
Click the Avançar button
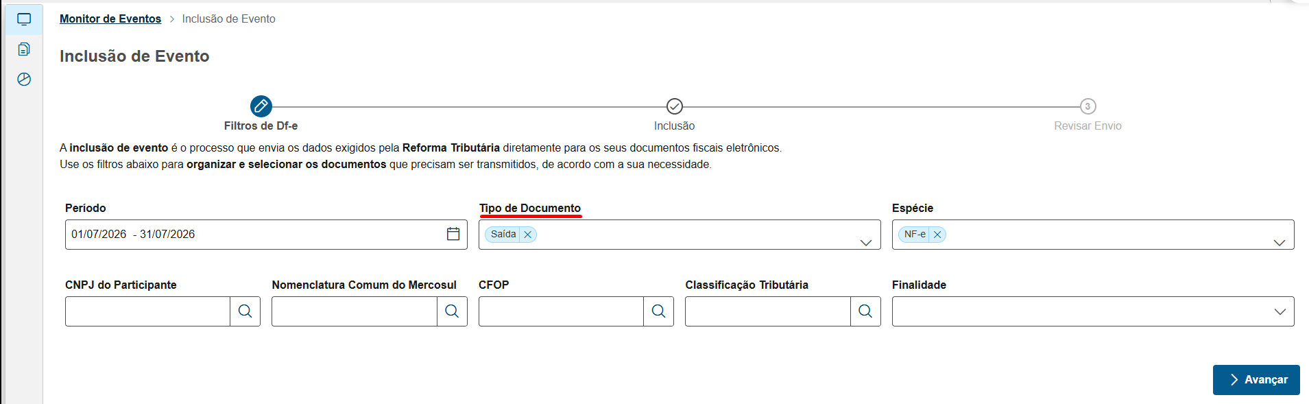(1256, 380)
